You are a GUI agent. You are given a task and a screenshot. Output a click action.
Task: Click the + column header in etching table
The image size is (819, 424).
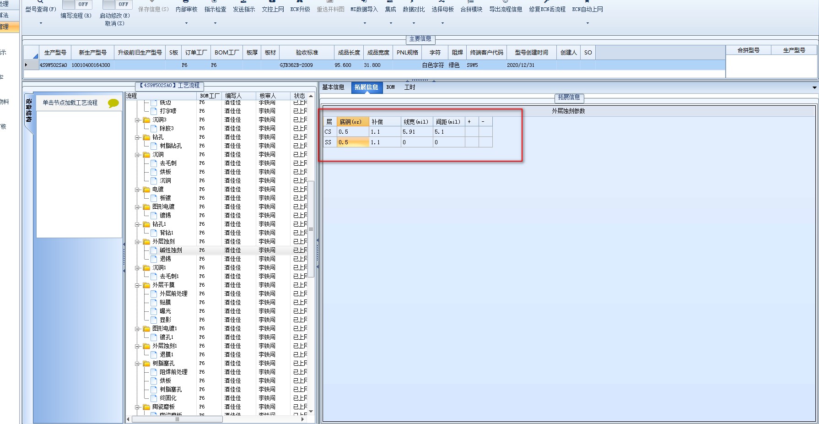(472, 122)
